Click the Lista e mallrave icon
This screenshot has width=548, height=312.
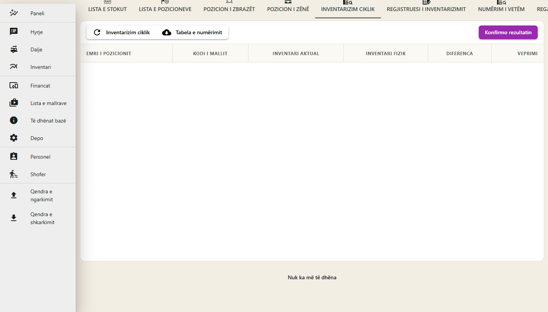[14, 103]
